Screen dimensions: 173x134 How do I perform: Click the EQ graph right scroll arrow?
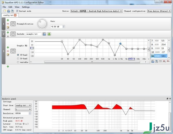coord(146,62)
